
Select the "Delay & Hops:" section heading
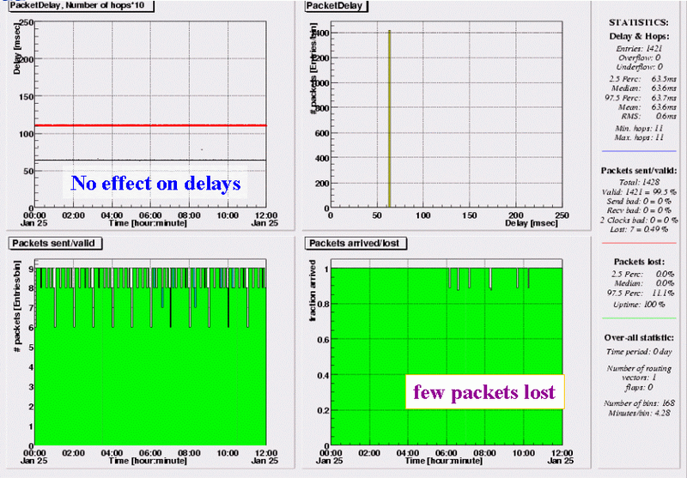(639, 35)
